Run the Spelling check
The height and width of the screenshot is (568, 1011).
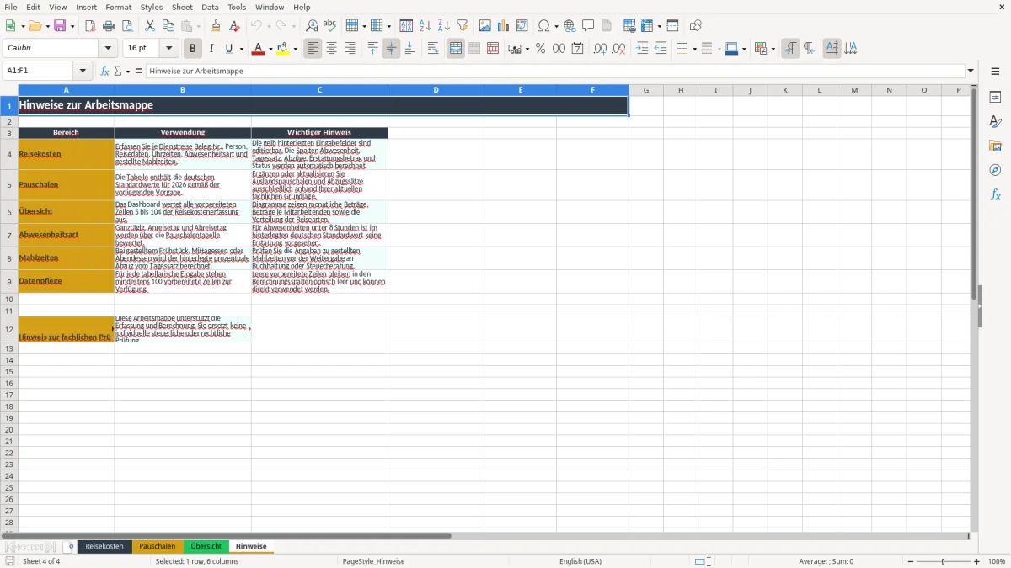pyautogui.click(x=330, y=26)
